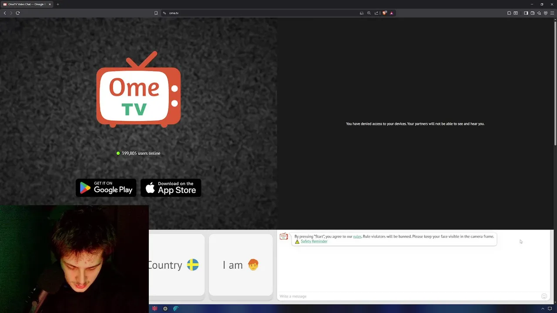This screenshot has height=313, width=557.
Task: Open the icon left of the sidebar toggle
Action: [x=516, y=13]
